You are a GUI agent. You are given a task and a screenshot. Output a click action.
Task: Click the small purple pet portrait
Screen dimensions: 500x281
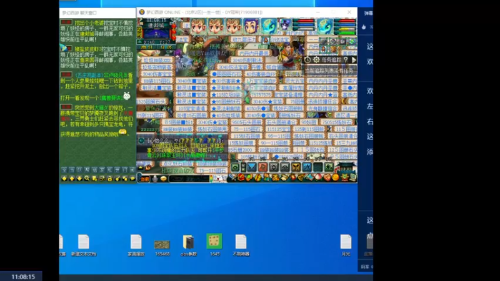(x=285, y=24)
